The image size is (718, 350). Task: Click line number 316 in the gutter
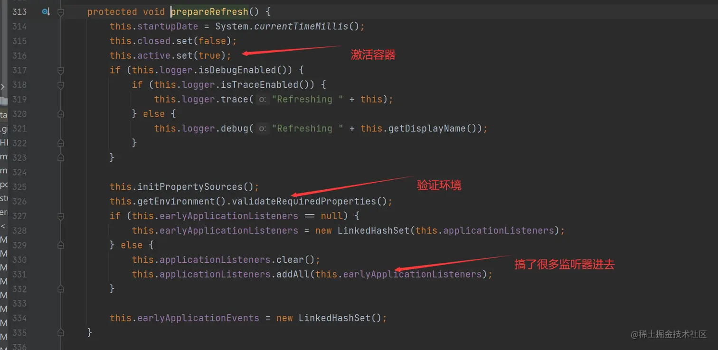(19, 55)
